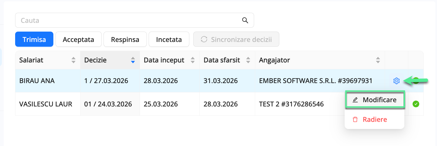This screenshot has width=437, height=146.
Task: Click the magnifier search icon
Action: 245,20
